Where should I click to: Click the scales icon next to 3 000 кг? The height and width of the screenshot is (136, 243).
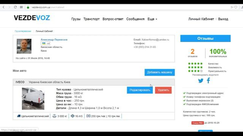click(54, 116)
